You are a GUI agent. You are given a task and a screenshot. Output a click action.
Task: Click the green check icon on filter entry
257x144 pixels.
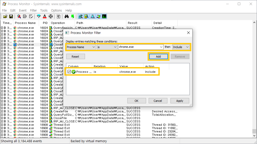[x=74, y=71]
